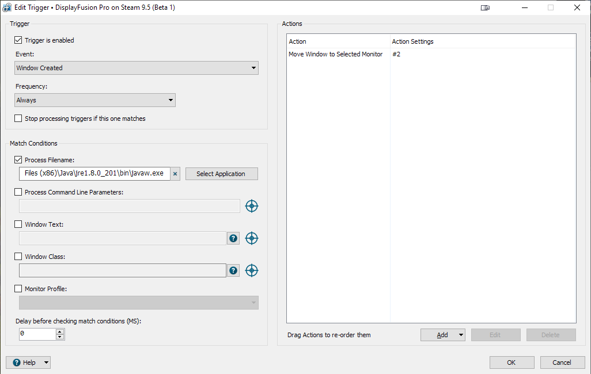Click the monitor icon in the title bar

tap(485, 8)
